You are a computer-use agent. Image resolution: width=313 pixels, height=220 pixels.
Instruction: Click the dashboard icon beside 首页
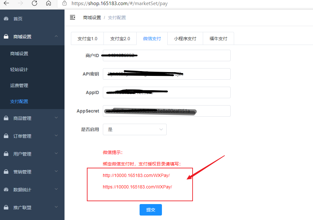click(6, 19)
